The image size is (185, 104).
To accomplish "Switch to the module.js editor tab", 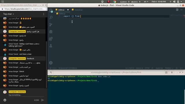I will coord(77,10).
